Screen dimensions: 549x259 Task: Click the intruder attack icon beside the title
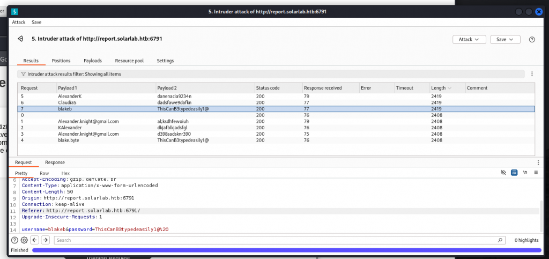[20, 39]
